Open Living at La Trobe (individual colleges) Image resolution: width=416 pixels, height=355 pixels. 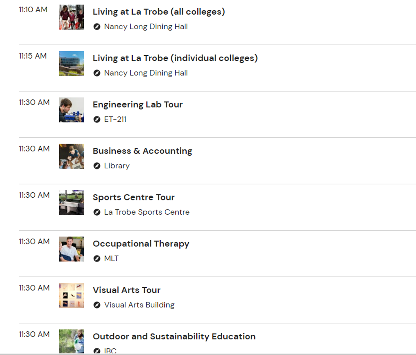coord(175,58)
